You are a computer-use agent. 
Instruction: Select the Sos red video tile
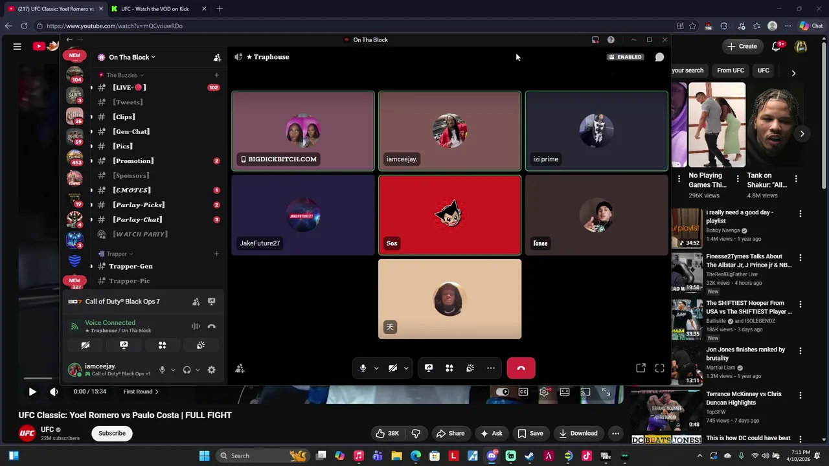[x=449, y=215]
